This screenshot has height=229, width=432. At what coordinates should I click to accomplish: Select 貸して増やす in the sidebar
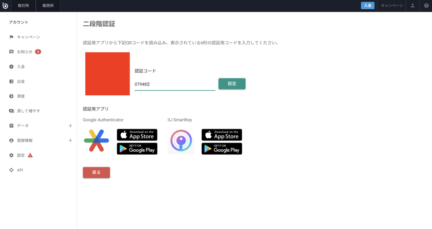(29, 111)
